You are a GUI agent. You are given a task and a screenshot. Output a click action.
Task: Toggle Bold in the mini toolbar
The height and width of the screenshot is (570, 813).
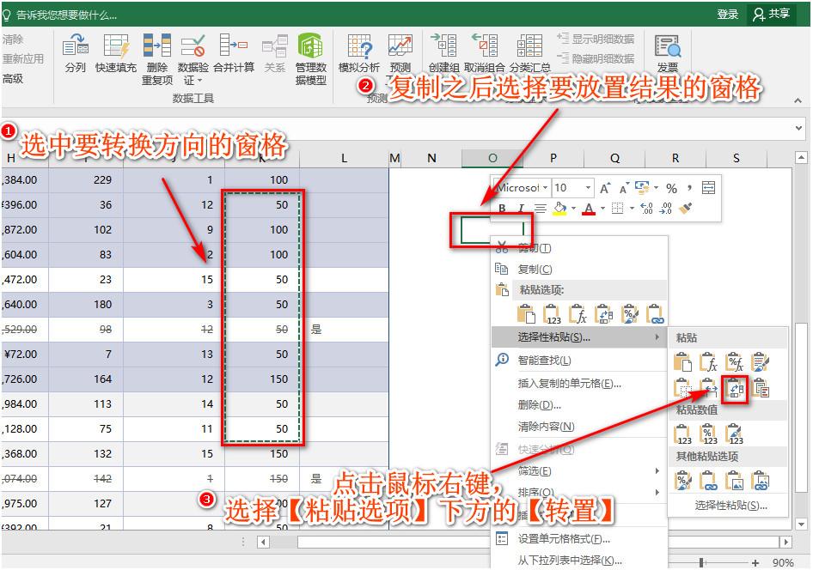(x=502, y=208)
